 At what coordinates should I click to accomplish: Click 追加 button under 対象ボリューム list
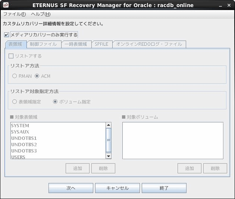pyautogui.click(x=189, y=168)
